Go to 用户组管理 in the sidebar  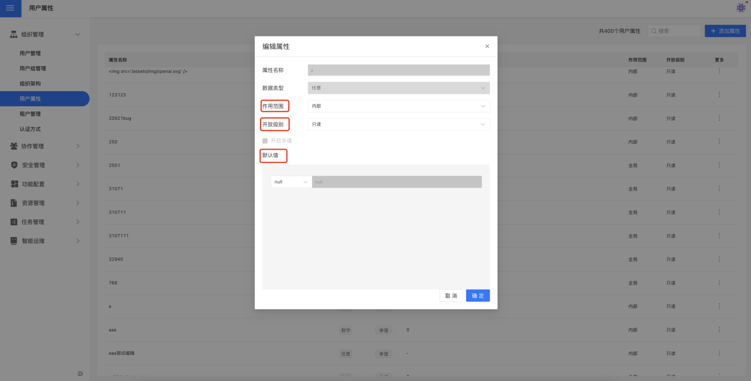coord(33,68)
